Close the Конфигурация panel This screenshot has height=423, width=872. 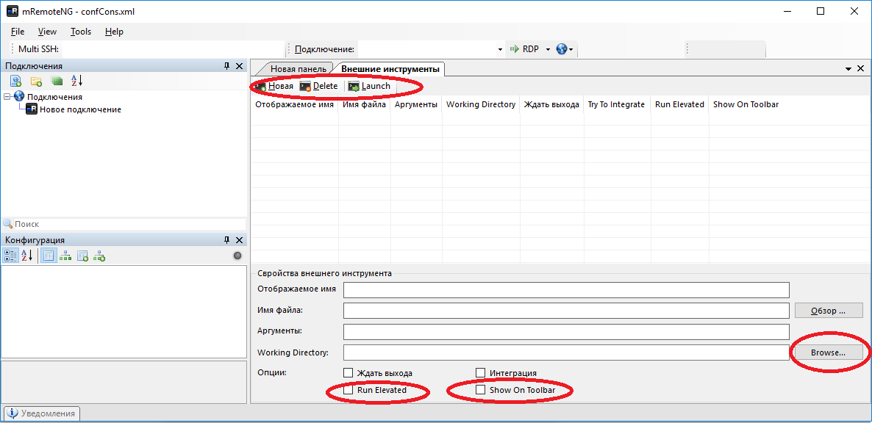[x=239, y=240]
